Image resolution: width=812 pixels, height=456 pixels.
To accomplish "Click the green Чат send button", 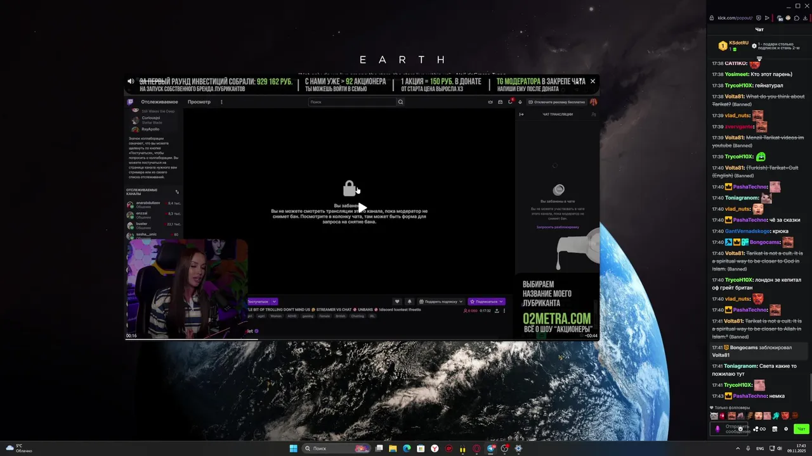I will (x=801, y=429).
